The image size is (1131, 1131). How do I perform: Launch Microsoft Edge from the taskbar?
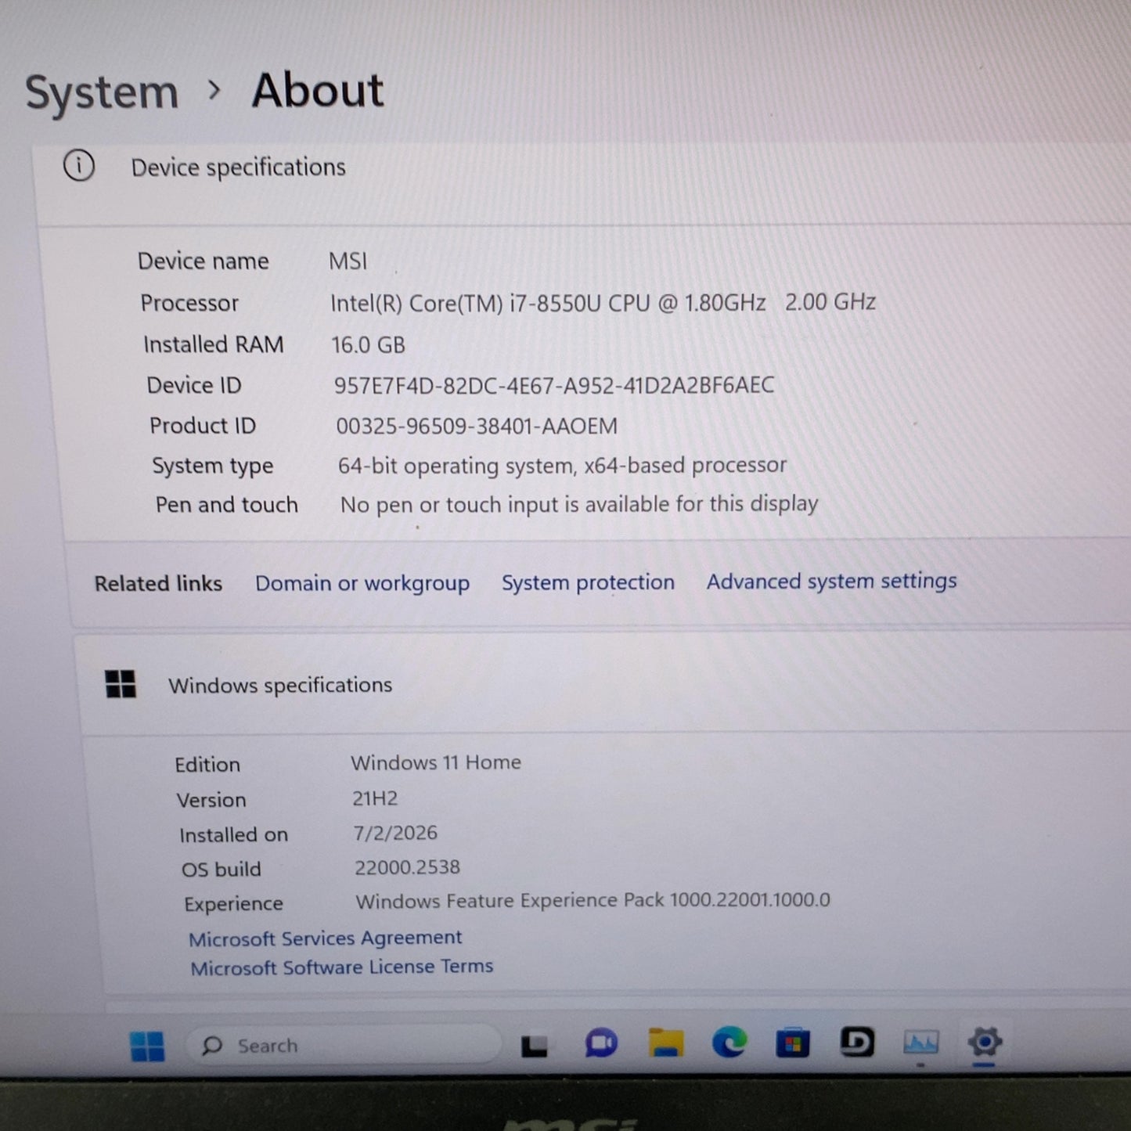tap(729, 1043)
